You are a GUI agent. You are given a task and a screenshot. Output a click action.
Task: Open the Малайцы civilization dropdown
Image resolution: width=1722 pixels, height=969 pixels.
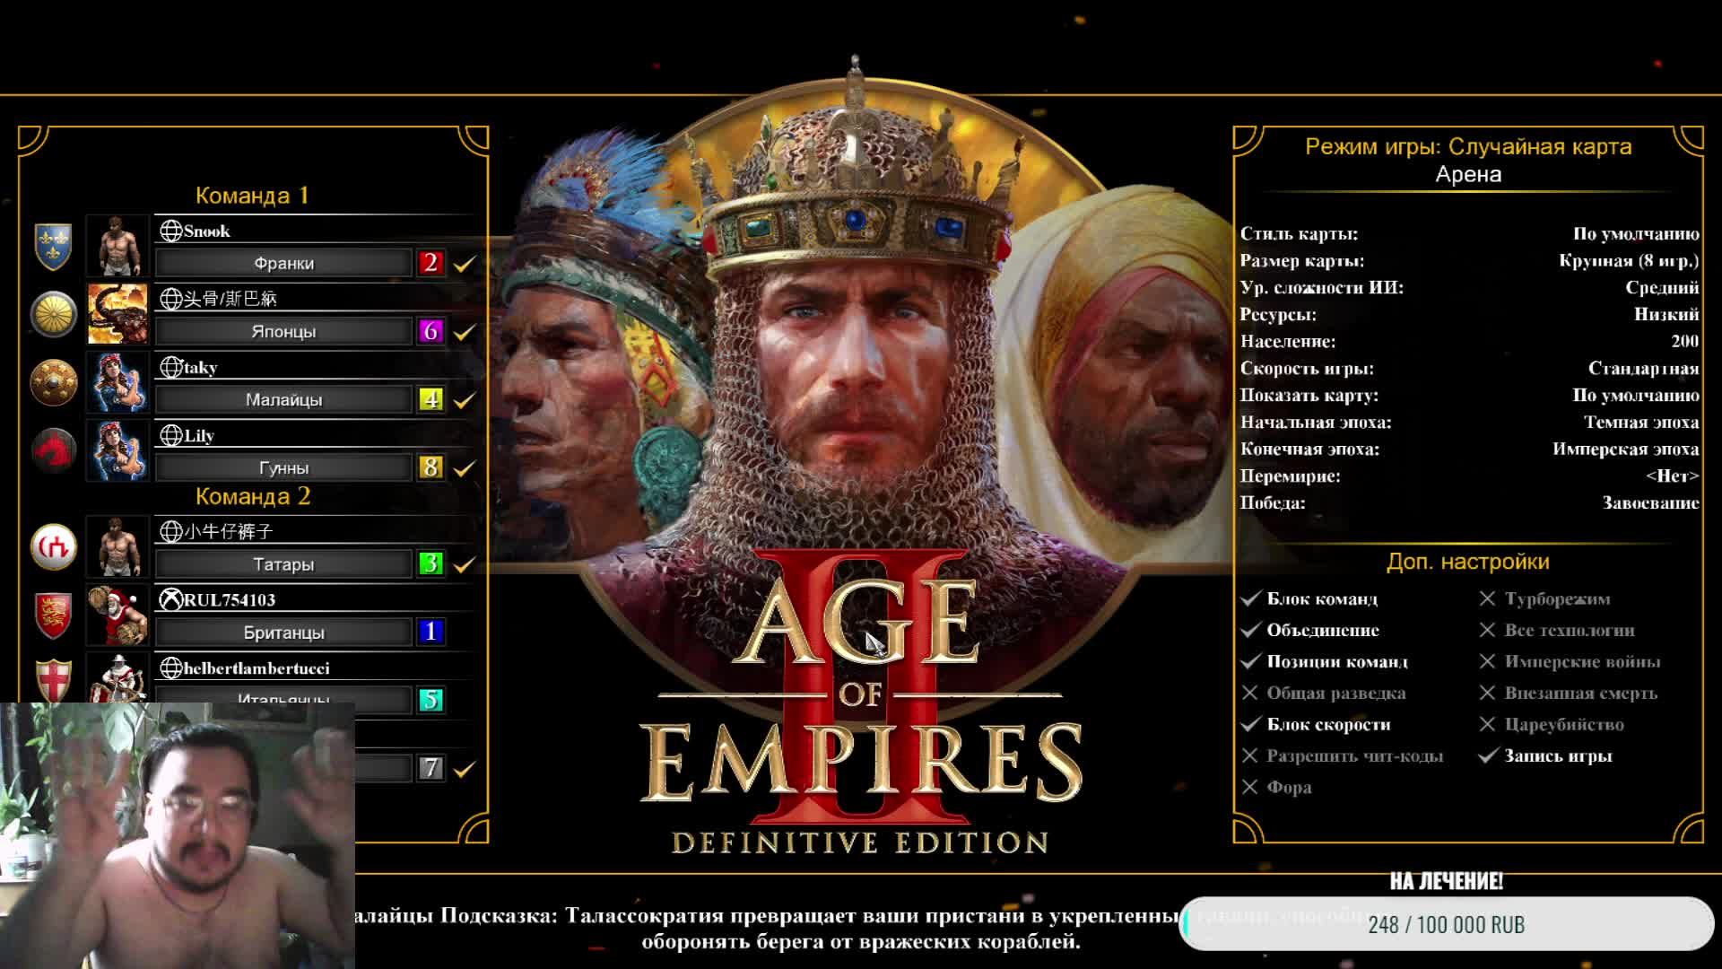click(x=283, y=399)
